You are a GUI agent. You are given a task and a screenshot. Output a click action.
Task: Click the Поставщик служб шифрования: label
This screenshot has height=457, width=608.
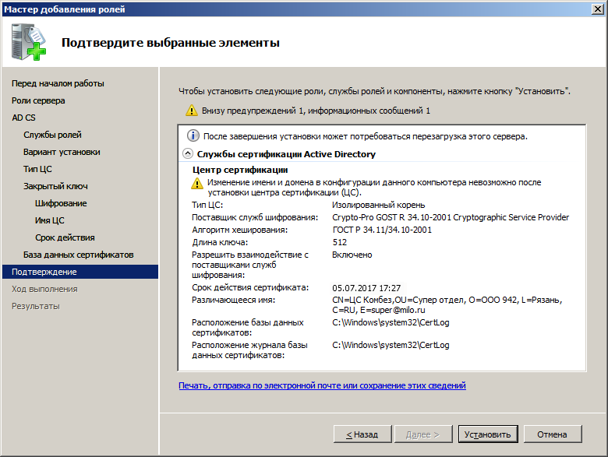click(x=255, y=217)
